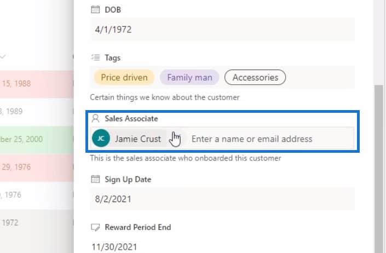The width and height of the screenshot is (386, 253).
Task: Click the Sales Associate person icon
Action: (95, 118)
